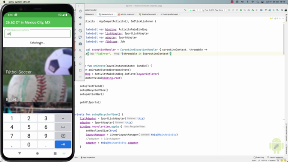This screenshot has width=288, height=162.
Task: Open the app run configuration dropdown
Action: [193, 10]
